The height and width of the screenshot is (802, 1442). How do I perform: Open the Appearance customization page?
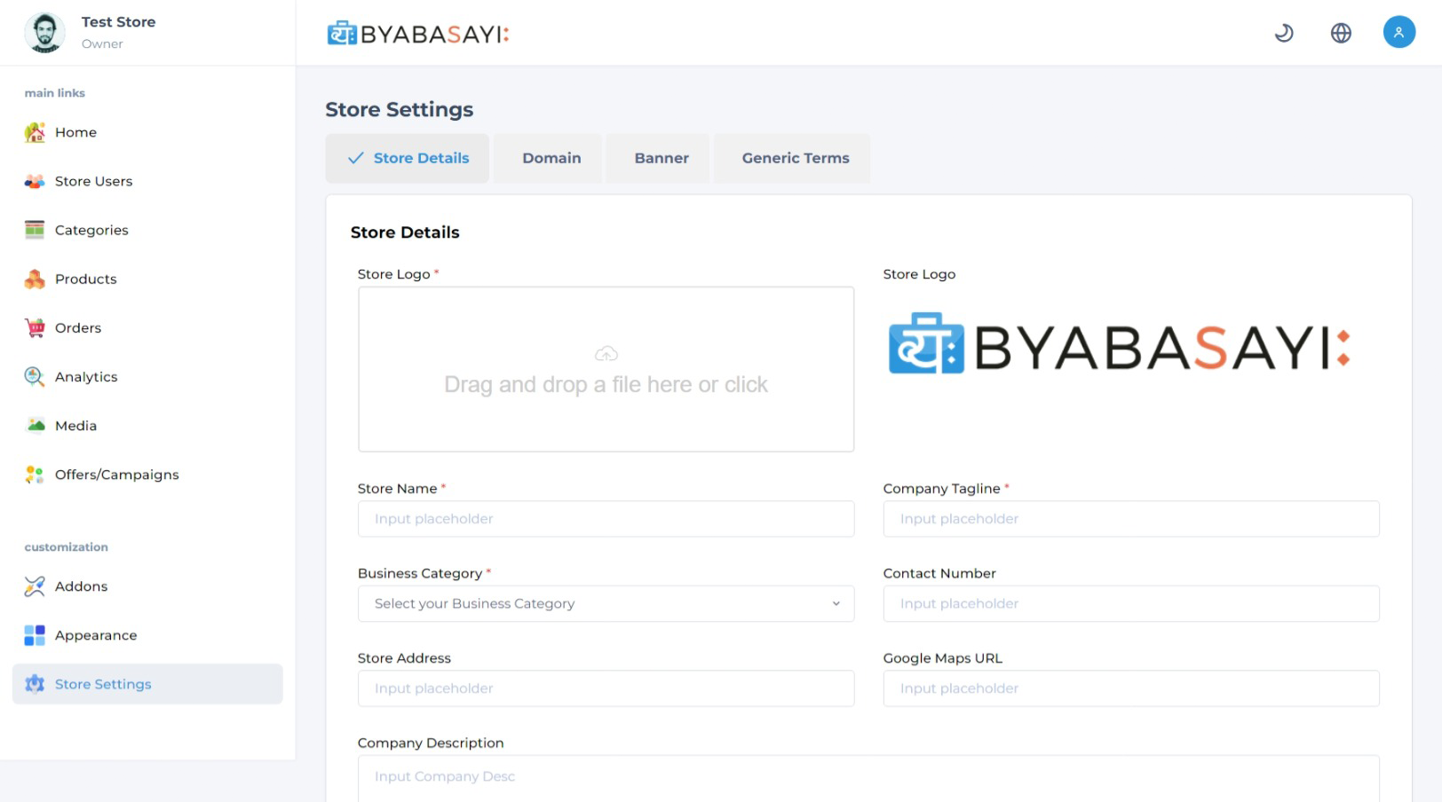96,635
